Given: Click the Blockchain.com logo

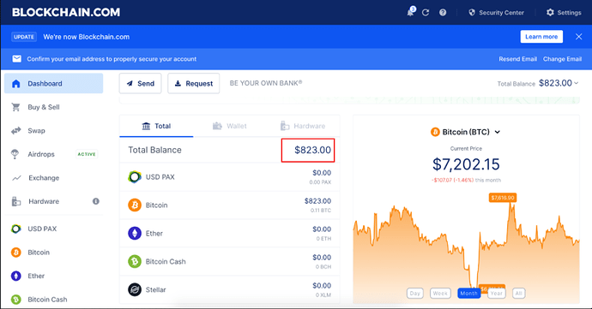Looking at the screenshot, I should pos(66,13).
